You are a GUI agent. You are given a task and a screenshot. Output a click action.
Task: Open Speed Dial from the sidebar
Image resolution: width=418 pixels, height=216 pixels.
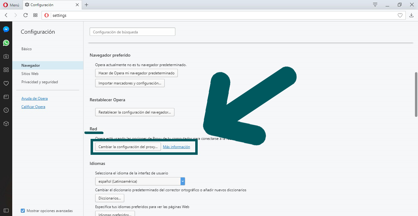[x=6, y=70]
